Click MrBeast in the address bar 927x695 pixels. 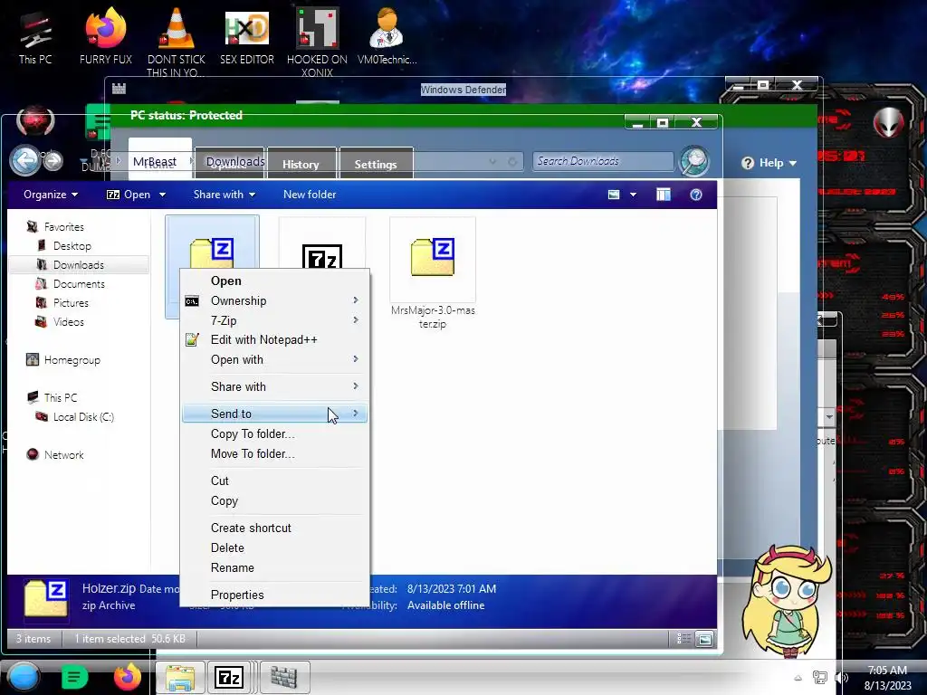[154, 161]
